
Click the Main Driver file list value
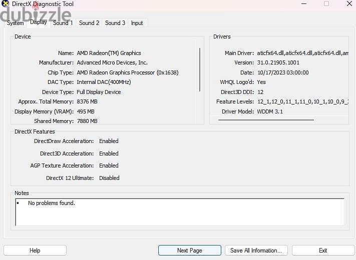(302, 53)
